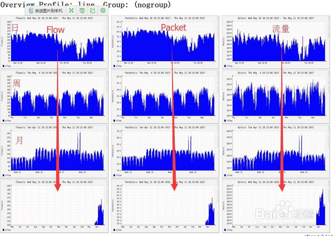Screen dimensions: 333x236
Task: Click sflow legend swatch on daily Bits/s graph
Action: 225,66
